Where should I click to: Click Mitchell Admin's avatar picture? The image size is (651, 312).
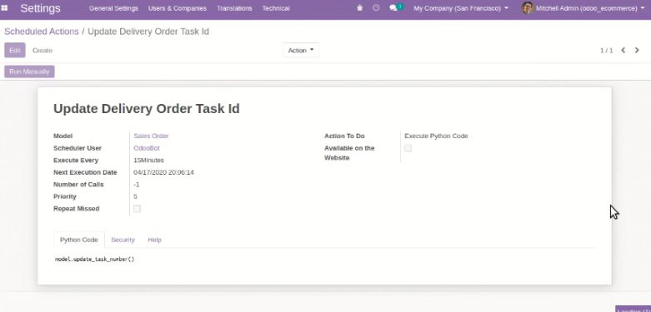[528, 8]
